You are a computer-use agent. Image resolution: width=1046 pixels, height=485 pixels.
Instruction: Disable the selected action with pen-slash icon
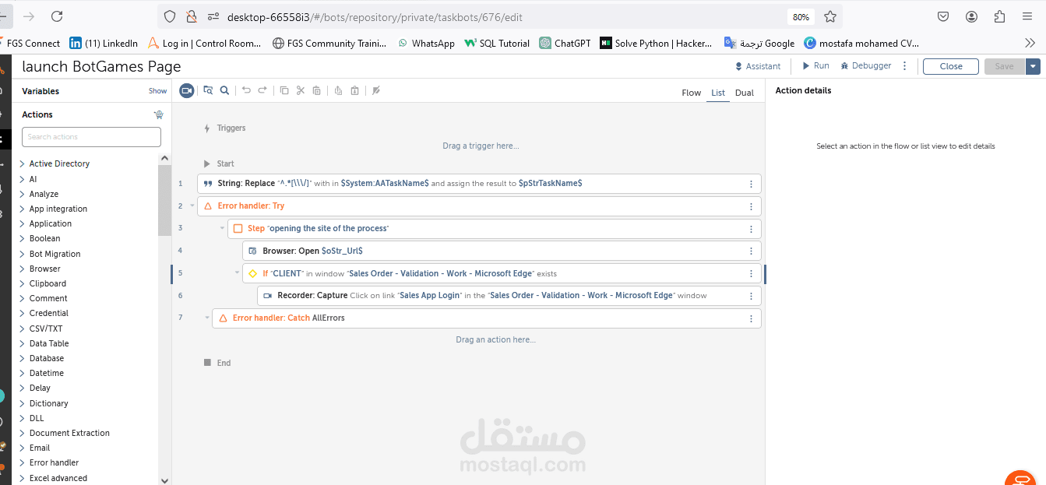pyautogui.click(x=376, y=90)
